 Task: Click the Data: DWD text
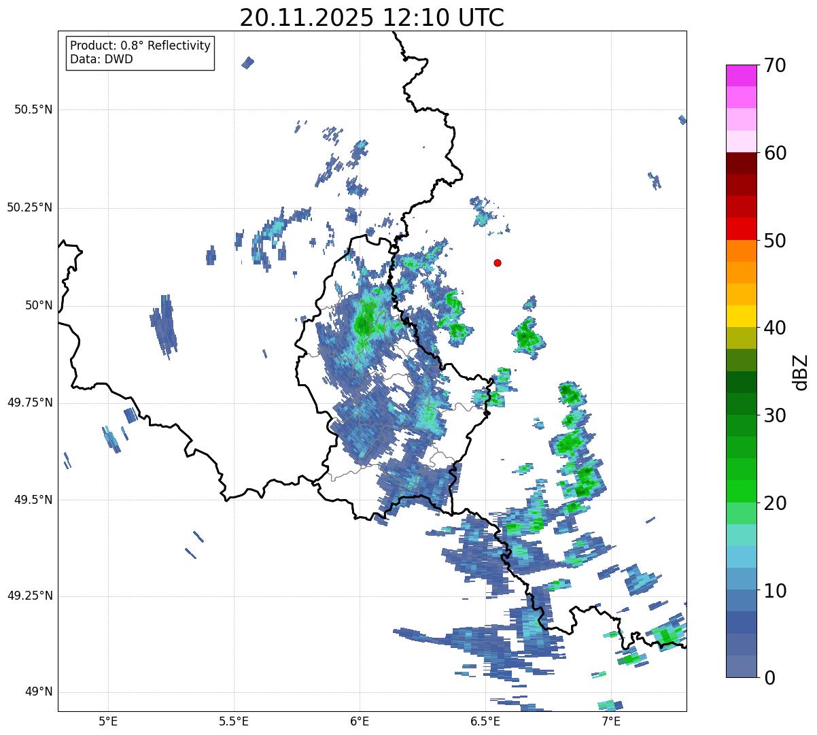(102, 59)
